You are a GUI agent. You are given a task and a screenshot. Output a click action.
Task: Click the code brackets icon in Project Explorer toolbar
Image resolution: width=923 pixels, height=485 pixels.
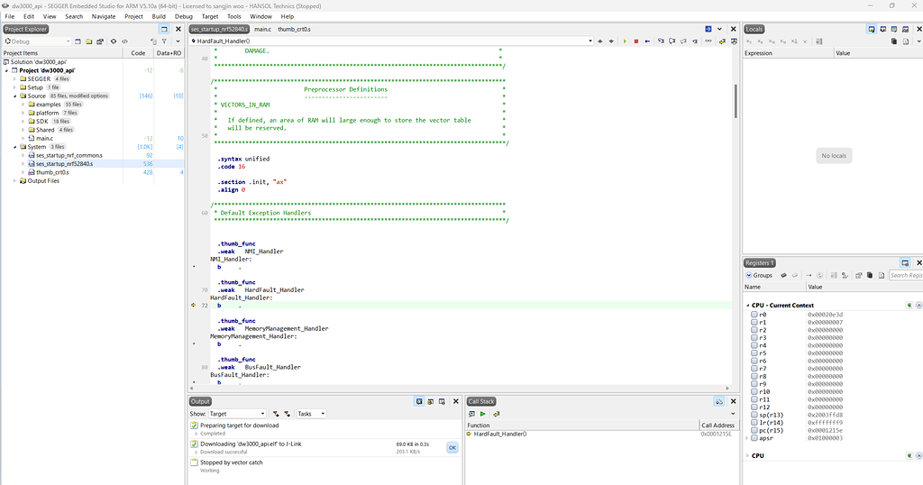click(124, 41)
